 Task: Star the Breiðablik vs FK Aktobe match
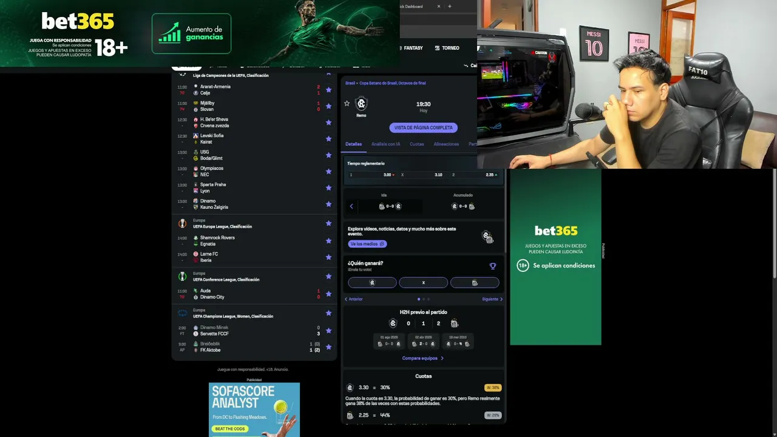pos(328,347)
